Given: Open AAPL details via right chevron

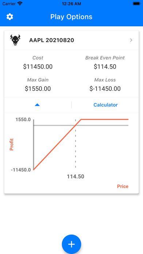Looking at the screenshot, I should (131, 40).
